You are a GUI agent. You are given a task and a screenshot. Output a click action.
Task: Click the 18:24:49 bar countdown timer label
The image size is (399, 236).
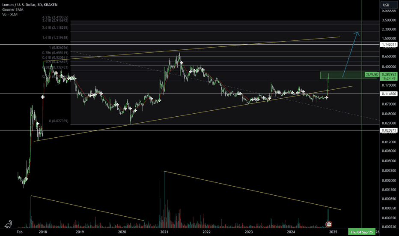[389, 79]
